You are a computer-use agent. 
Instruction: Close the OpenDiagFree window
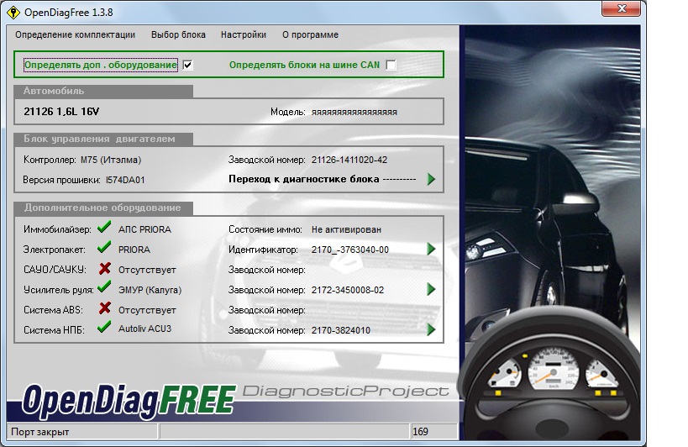point(622,8)
